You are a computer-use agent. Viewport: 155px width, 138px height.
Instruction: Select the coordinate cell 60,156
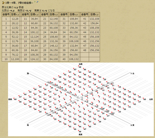point(74,32)
